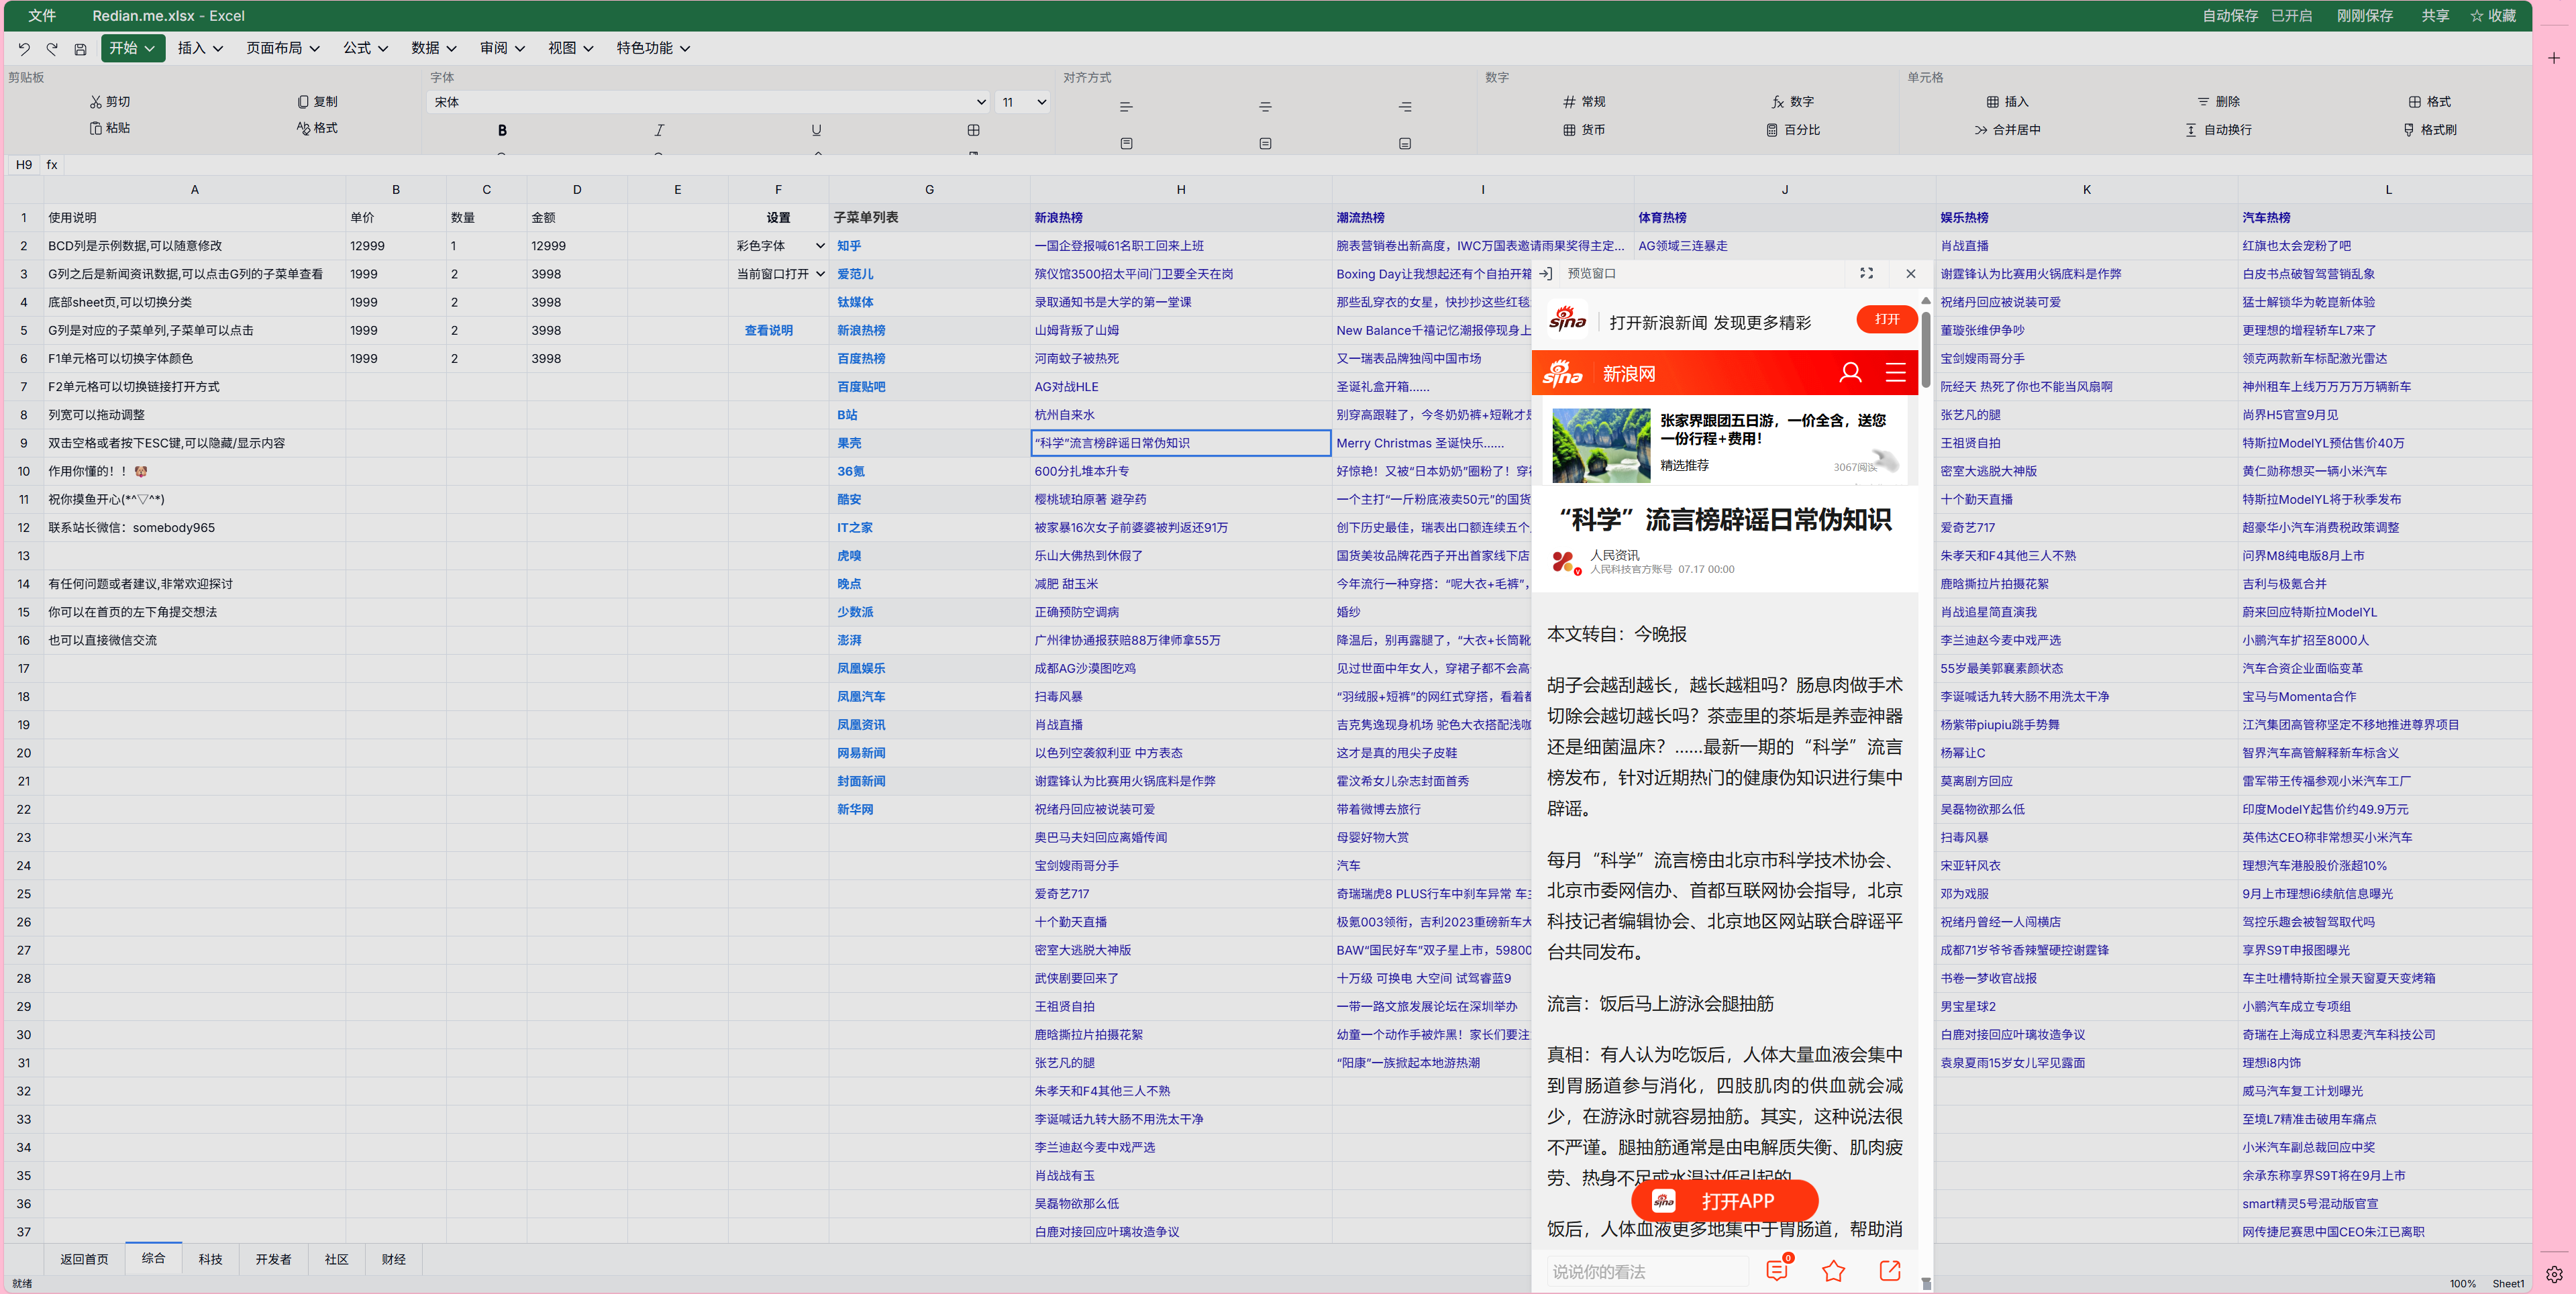
Task: Open the 当前窗口打开 dropdown in F3
Action: tap(779, 274)
